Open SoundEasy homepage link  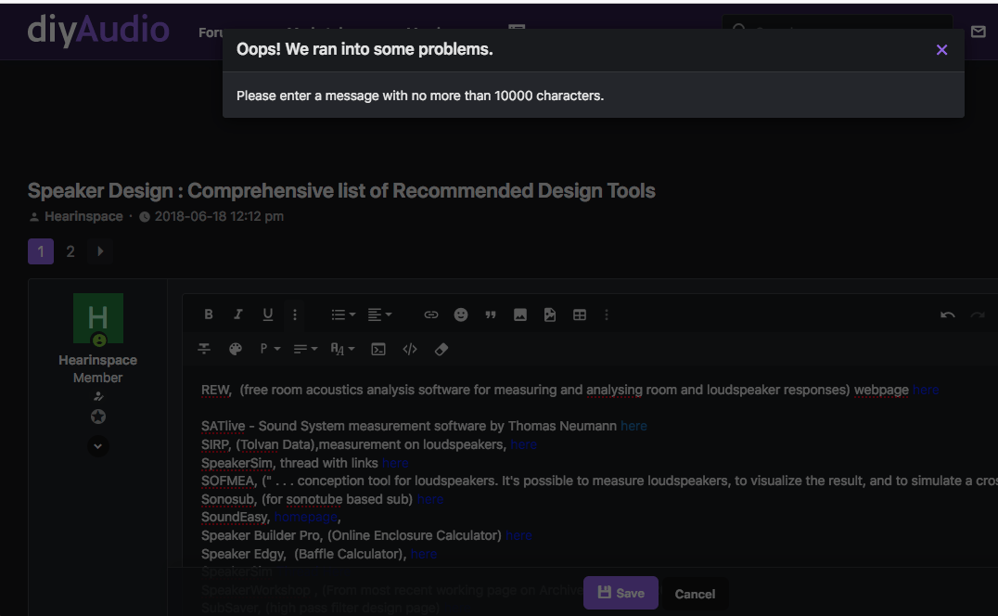305,518
